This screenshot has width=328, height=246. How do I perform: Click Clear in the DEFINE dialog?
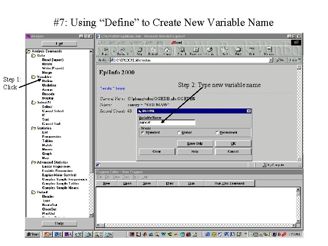pyautogui.click(x=157, y=151)
